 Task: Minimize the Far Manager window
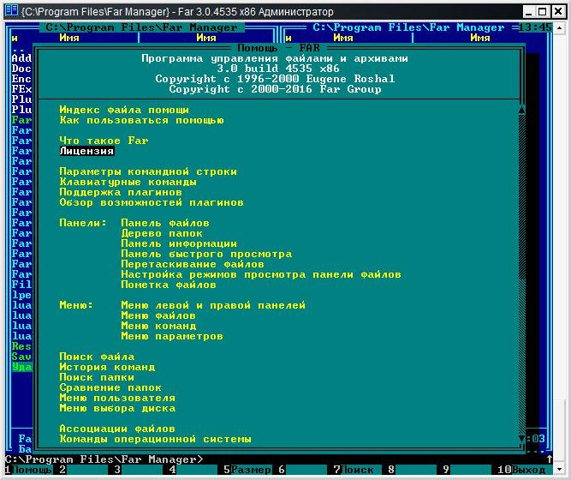[x=529, y=11]
